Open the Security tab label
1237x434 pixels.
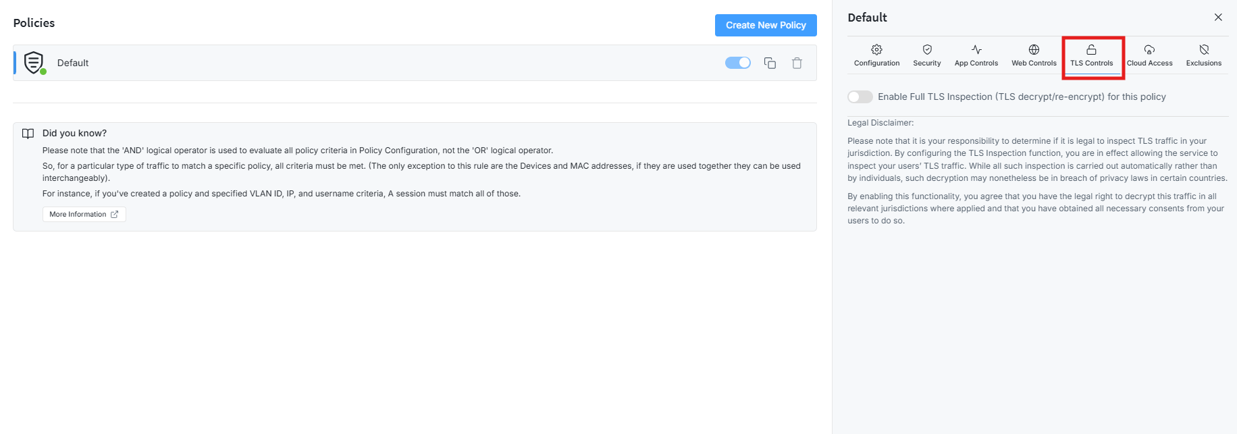[927, 63]
